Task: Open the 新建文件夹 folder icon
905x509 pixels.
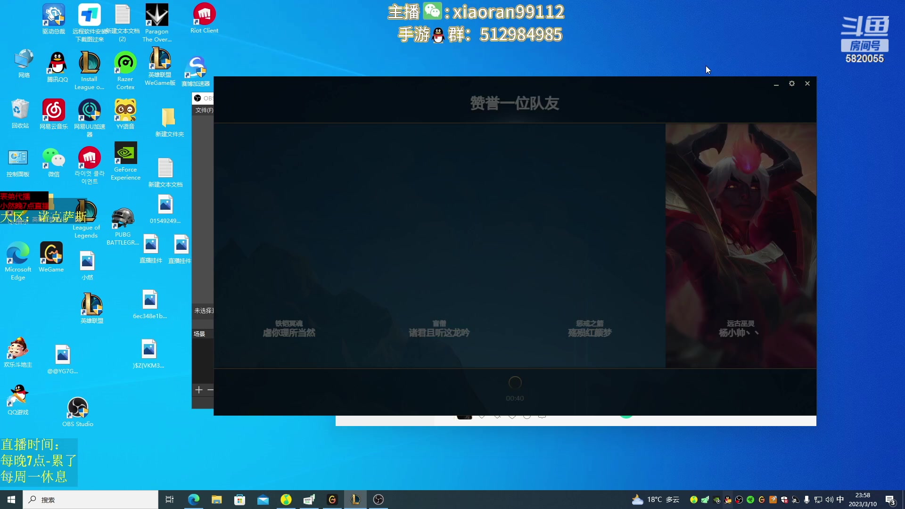Action: [x=169, y=123]
